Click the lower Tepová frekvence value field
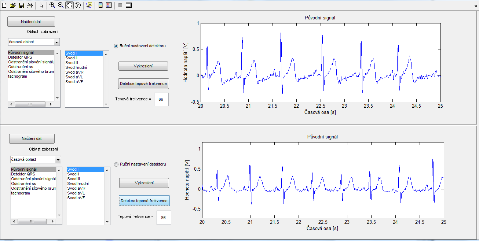 tap(164, 218)
